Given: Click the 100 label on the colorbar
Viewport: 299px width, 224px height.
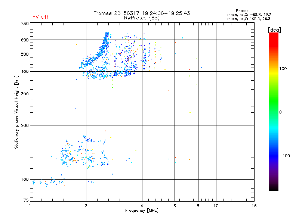Looking at the screenshot, I should point(283,69).
